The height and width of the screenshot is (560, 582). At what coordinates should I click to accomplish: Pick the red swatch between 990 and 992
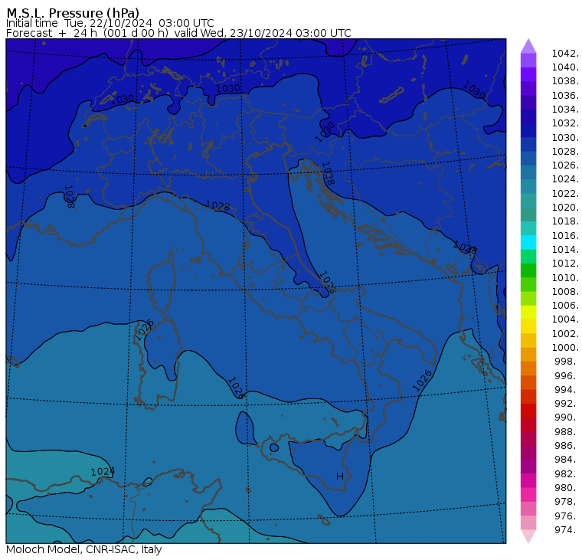click(x=528, y=411)
